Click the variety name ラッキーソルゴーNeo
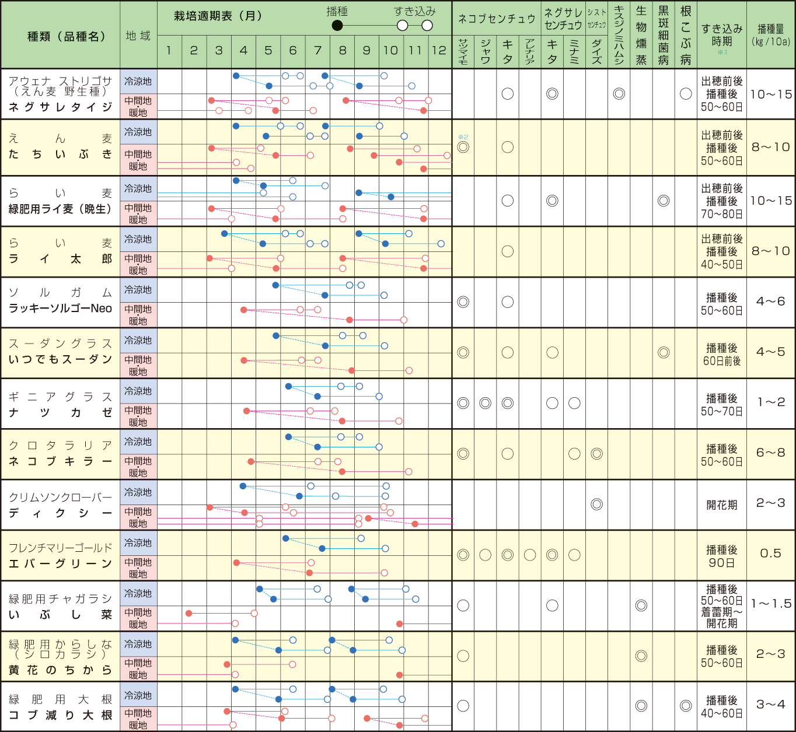The width and height of the screenshot is (796, 732). pyautogui.click(x=60, y=308)
